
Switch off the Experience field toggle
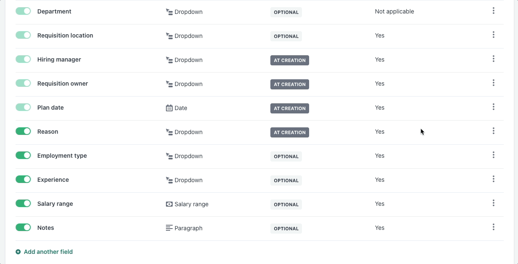(x=23, y=180)
